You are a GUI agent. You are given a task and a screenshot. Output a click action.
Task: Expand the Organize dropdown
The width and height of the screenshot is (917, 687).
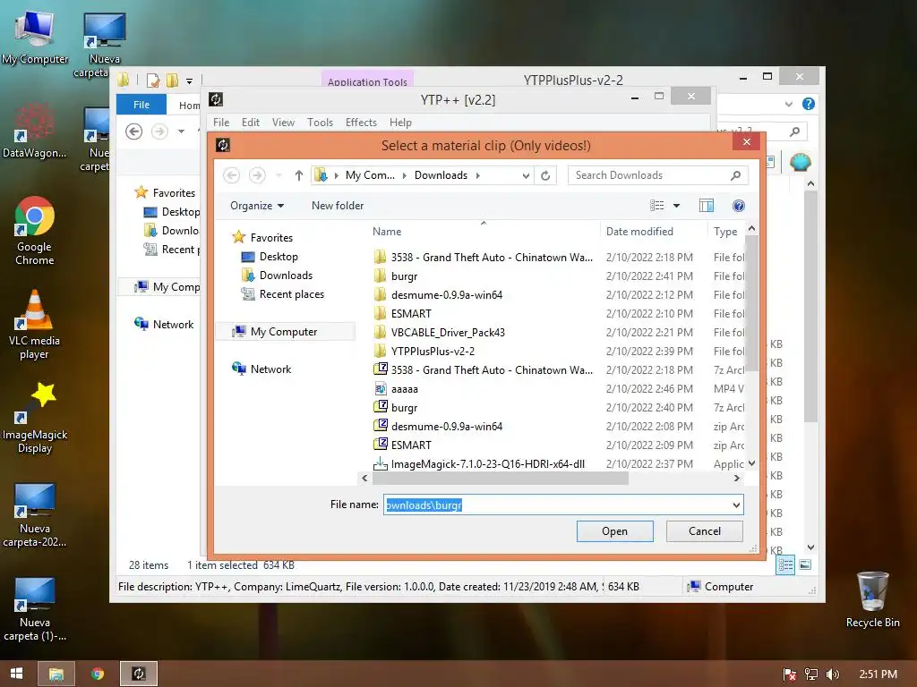click(x=257, y=206)
